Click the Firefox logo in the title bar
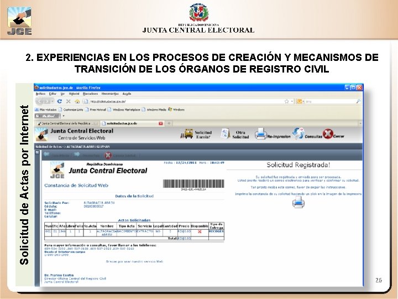 (x=36, y=87)
